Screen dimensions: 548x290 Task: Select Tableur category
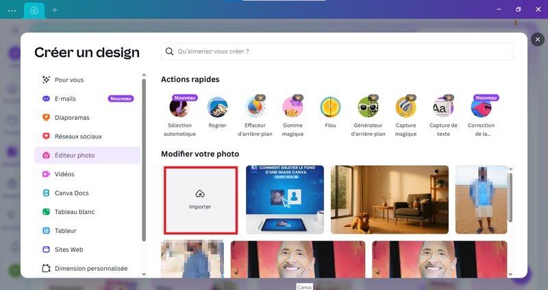click(88, 231)
